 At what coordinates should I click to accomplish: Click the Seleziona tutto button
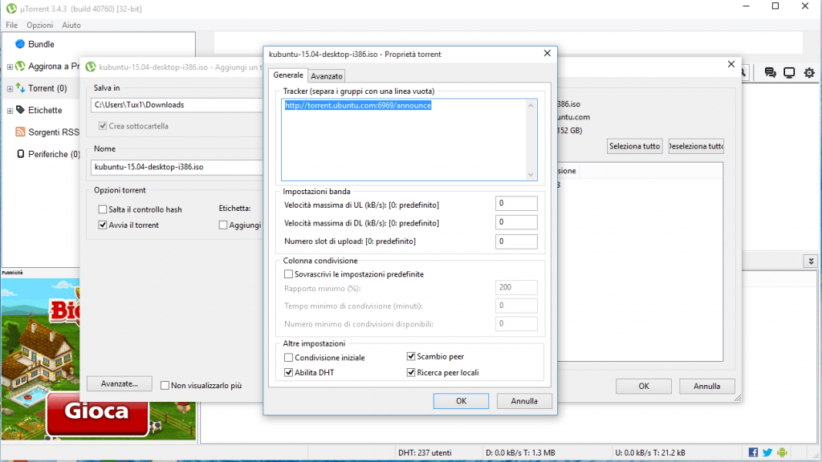pos(634,146)
